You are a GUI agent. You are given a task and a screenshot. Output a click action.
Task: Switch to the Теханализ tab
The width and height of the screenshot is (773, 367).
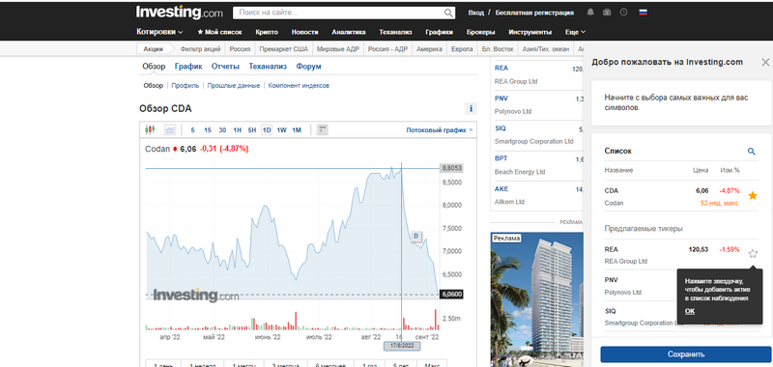268,67
